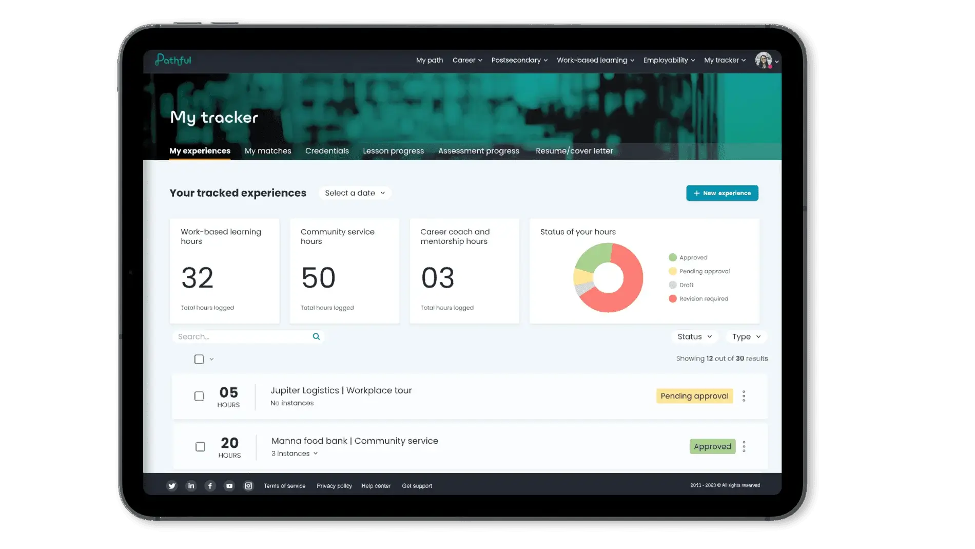Click the Showing 12 out of 30 results text
Viewport: 975px width, 549px height.
(x=722, y=358)
